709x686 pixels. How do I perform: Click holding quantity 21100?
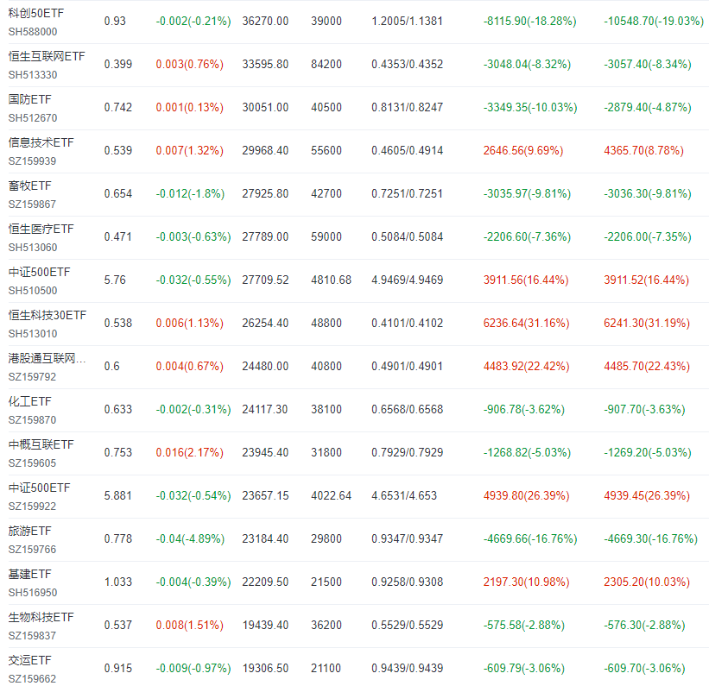(x=326, y=669)
